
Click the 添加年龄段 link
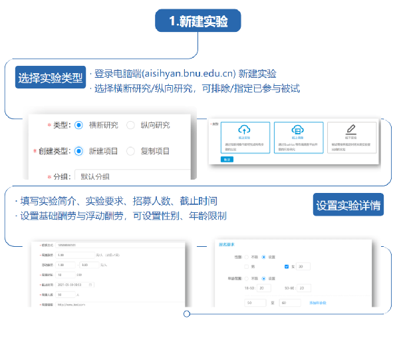[319, 303]
